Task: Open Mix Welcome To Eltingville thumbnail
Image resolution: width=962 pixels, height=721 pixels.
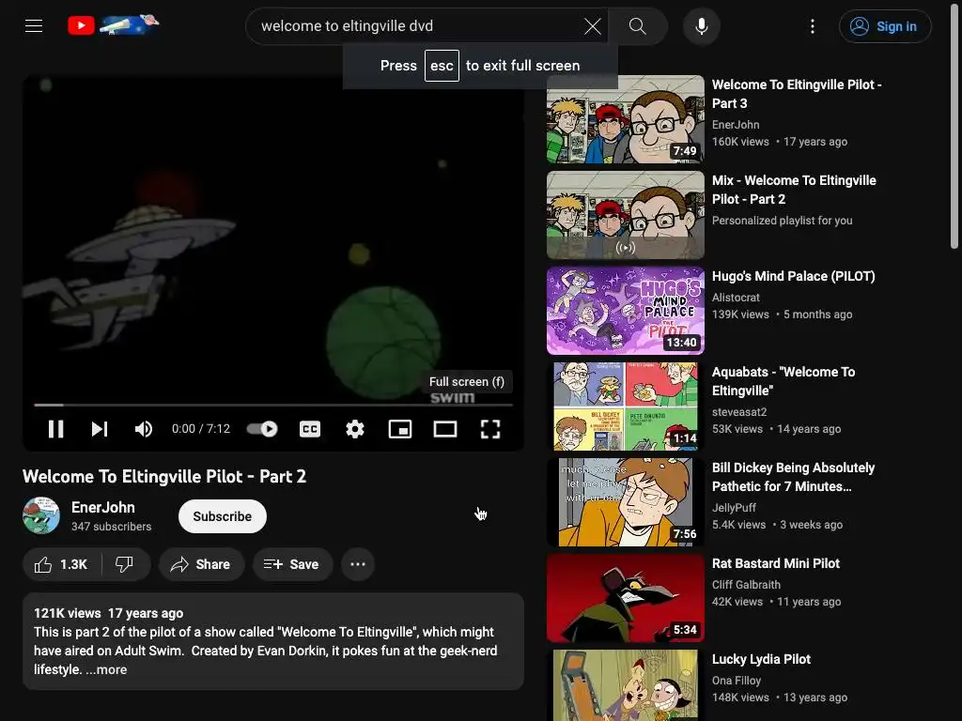Action: tap(625, 215)
